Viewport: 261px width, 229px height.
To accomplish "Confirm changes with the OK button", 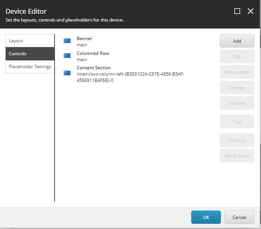I will (206, 217).
